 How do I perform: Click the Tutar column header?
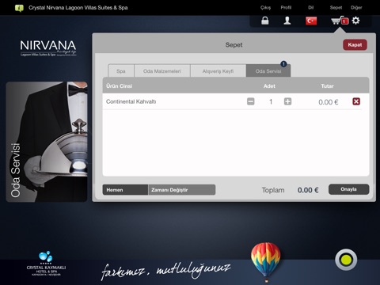pos(327,86)
